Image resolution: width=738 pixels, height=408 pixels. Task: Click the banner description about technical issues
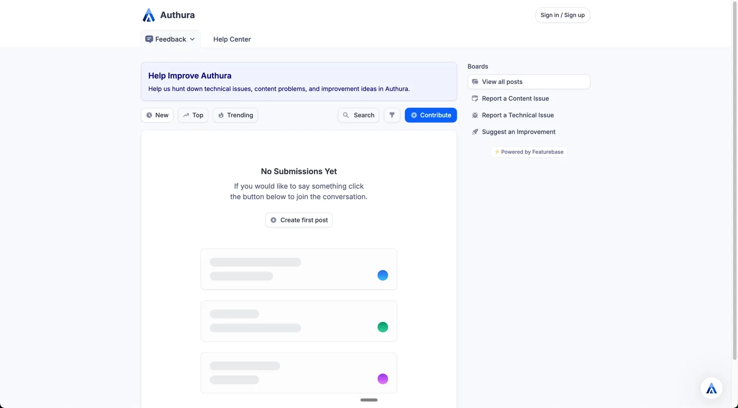[279, 89]
